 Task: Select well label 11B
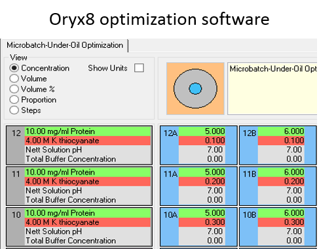tap(250, 174)
